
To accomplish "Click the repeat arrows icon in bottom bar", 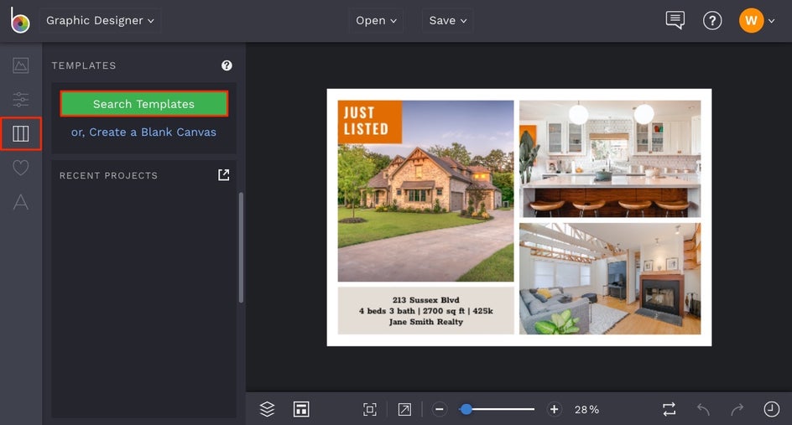I will [x=669, y=409].
